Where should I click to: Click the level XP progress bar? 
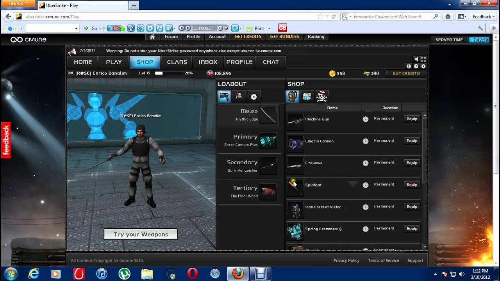169,73
